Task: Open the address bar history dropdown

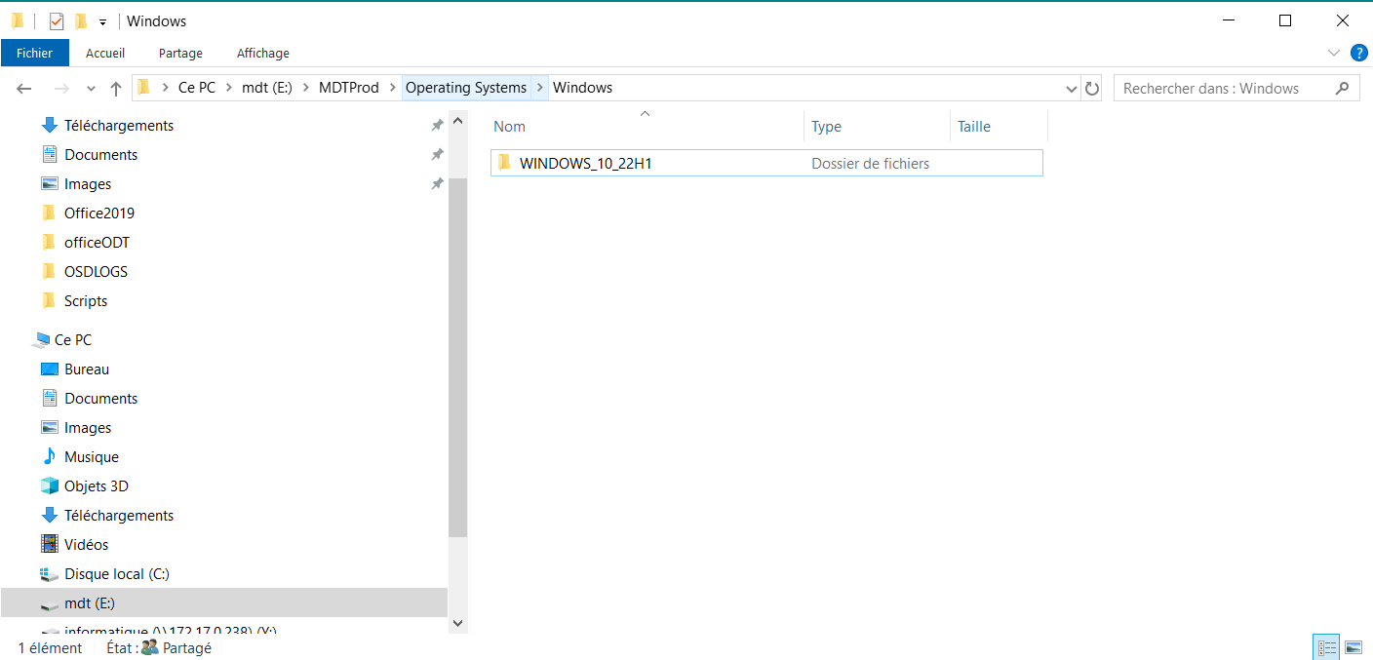Action: click(1073, 89)
